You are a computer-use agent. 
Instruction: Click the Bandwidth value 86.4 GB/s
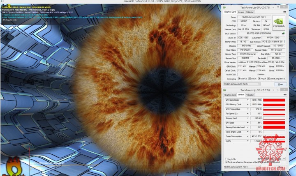pyautogui.click(x=276, y=58)
